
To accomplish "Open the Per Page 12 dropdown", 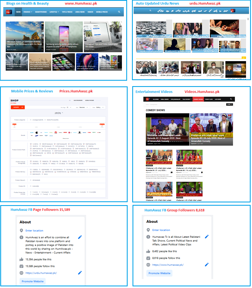I will 69,107.
